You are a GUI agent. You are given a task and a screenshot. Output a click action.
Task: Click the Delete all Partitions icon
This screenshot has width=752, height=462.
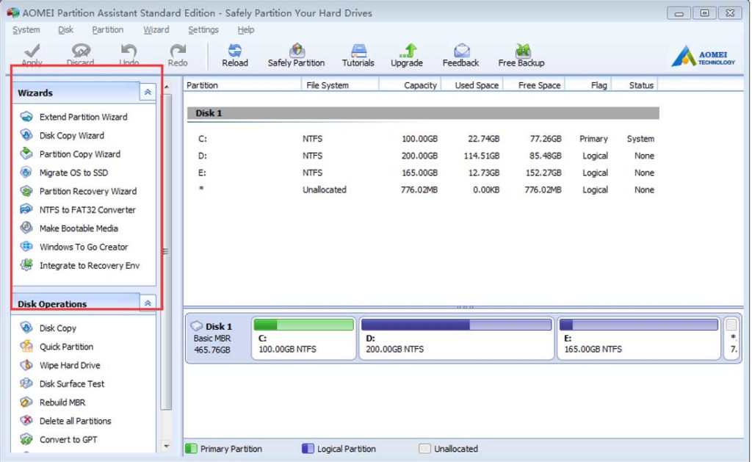26,421
